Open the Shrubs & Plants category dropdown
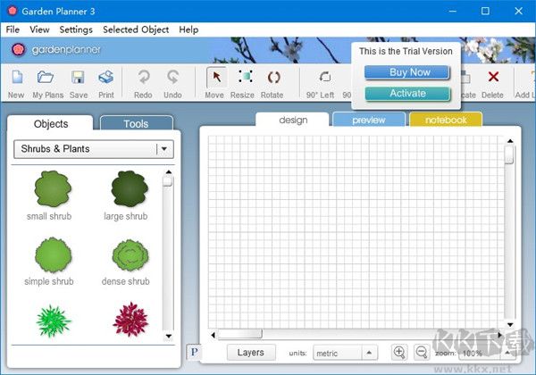Viewport: 536px width, 375px height. click(x=94, y=149)
